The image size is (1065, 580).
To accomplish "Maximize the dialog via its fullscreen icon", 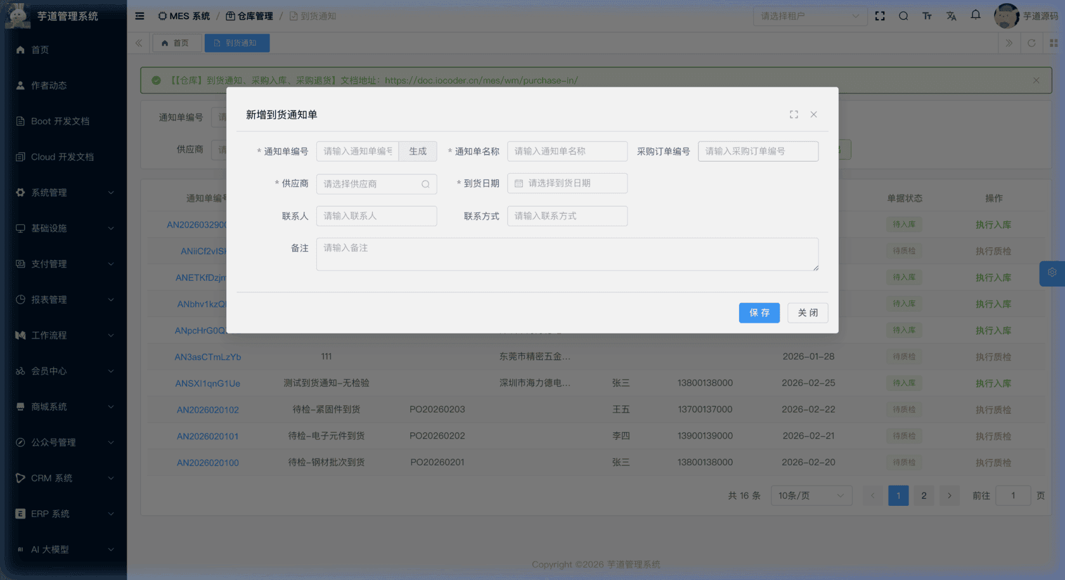I will tap(794, 115).
